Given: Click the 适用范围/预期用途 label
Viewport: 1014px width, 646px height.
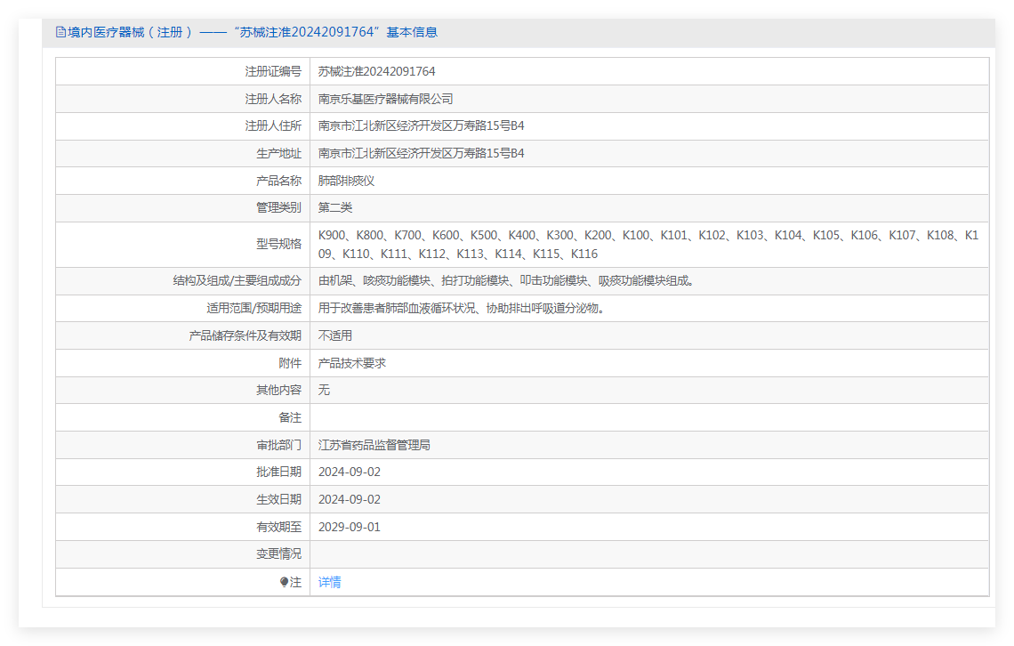Looking at the screenshot, I should pos(253,308).
